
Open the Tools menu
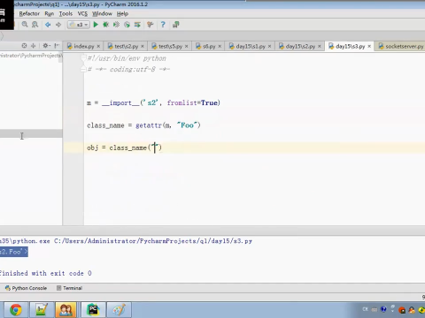tap(66, 13)
